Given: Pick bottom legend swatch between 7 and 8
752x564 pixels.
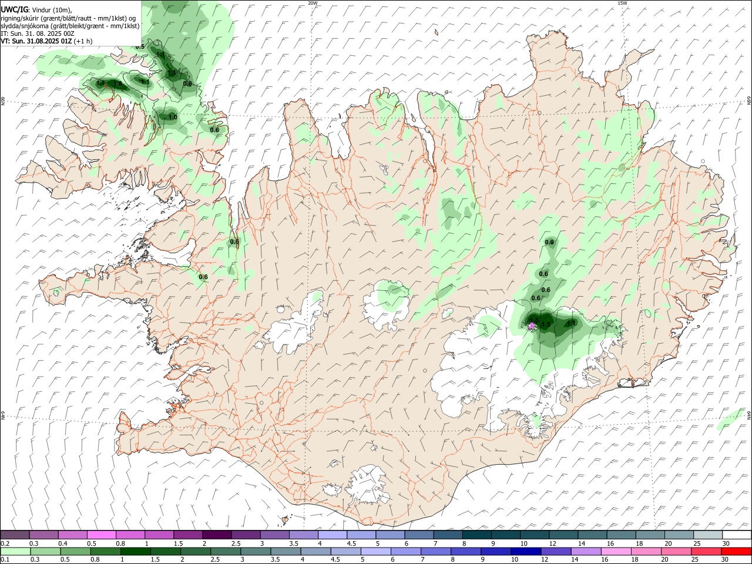Looking at the screenshot, I should pyautogui.click(x=436, y=552).
